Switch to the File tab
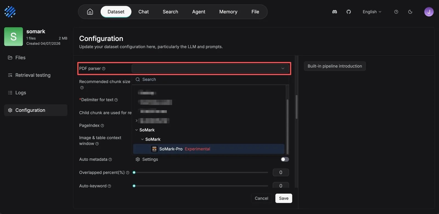439x214 pixels. (255, 12)
